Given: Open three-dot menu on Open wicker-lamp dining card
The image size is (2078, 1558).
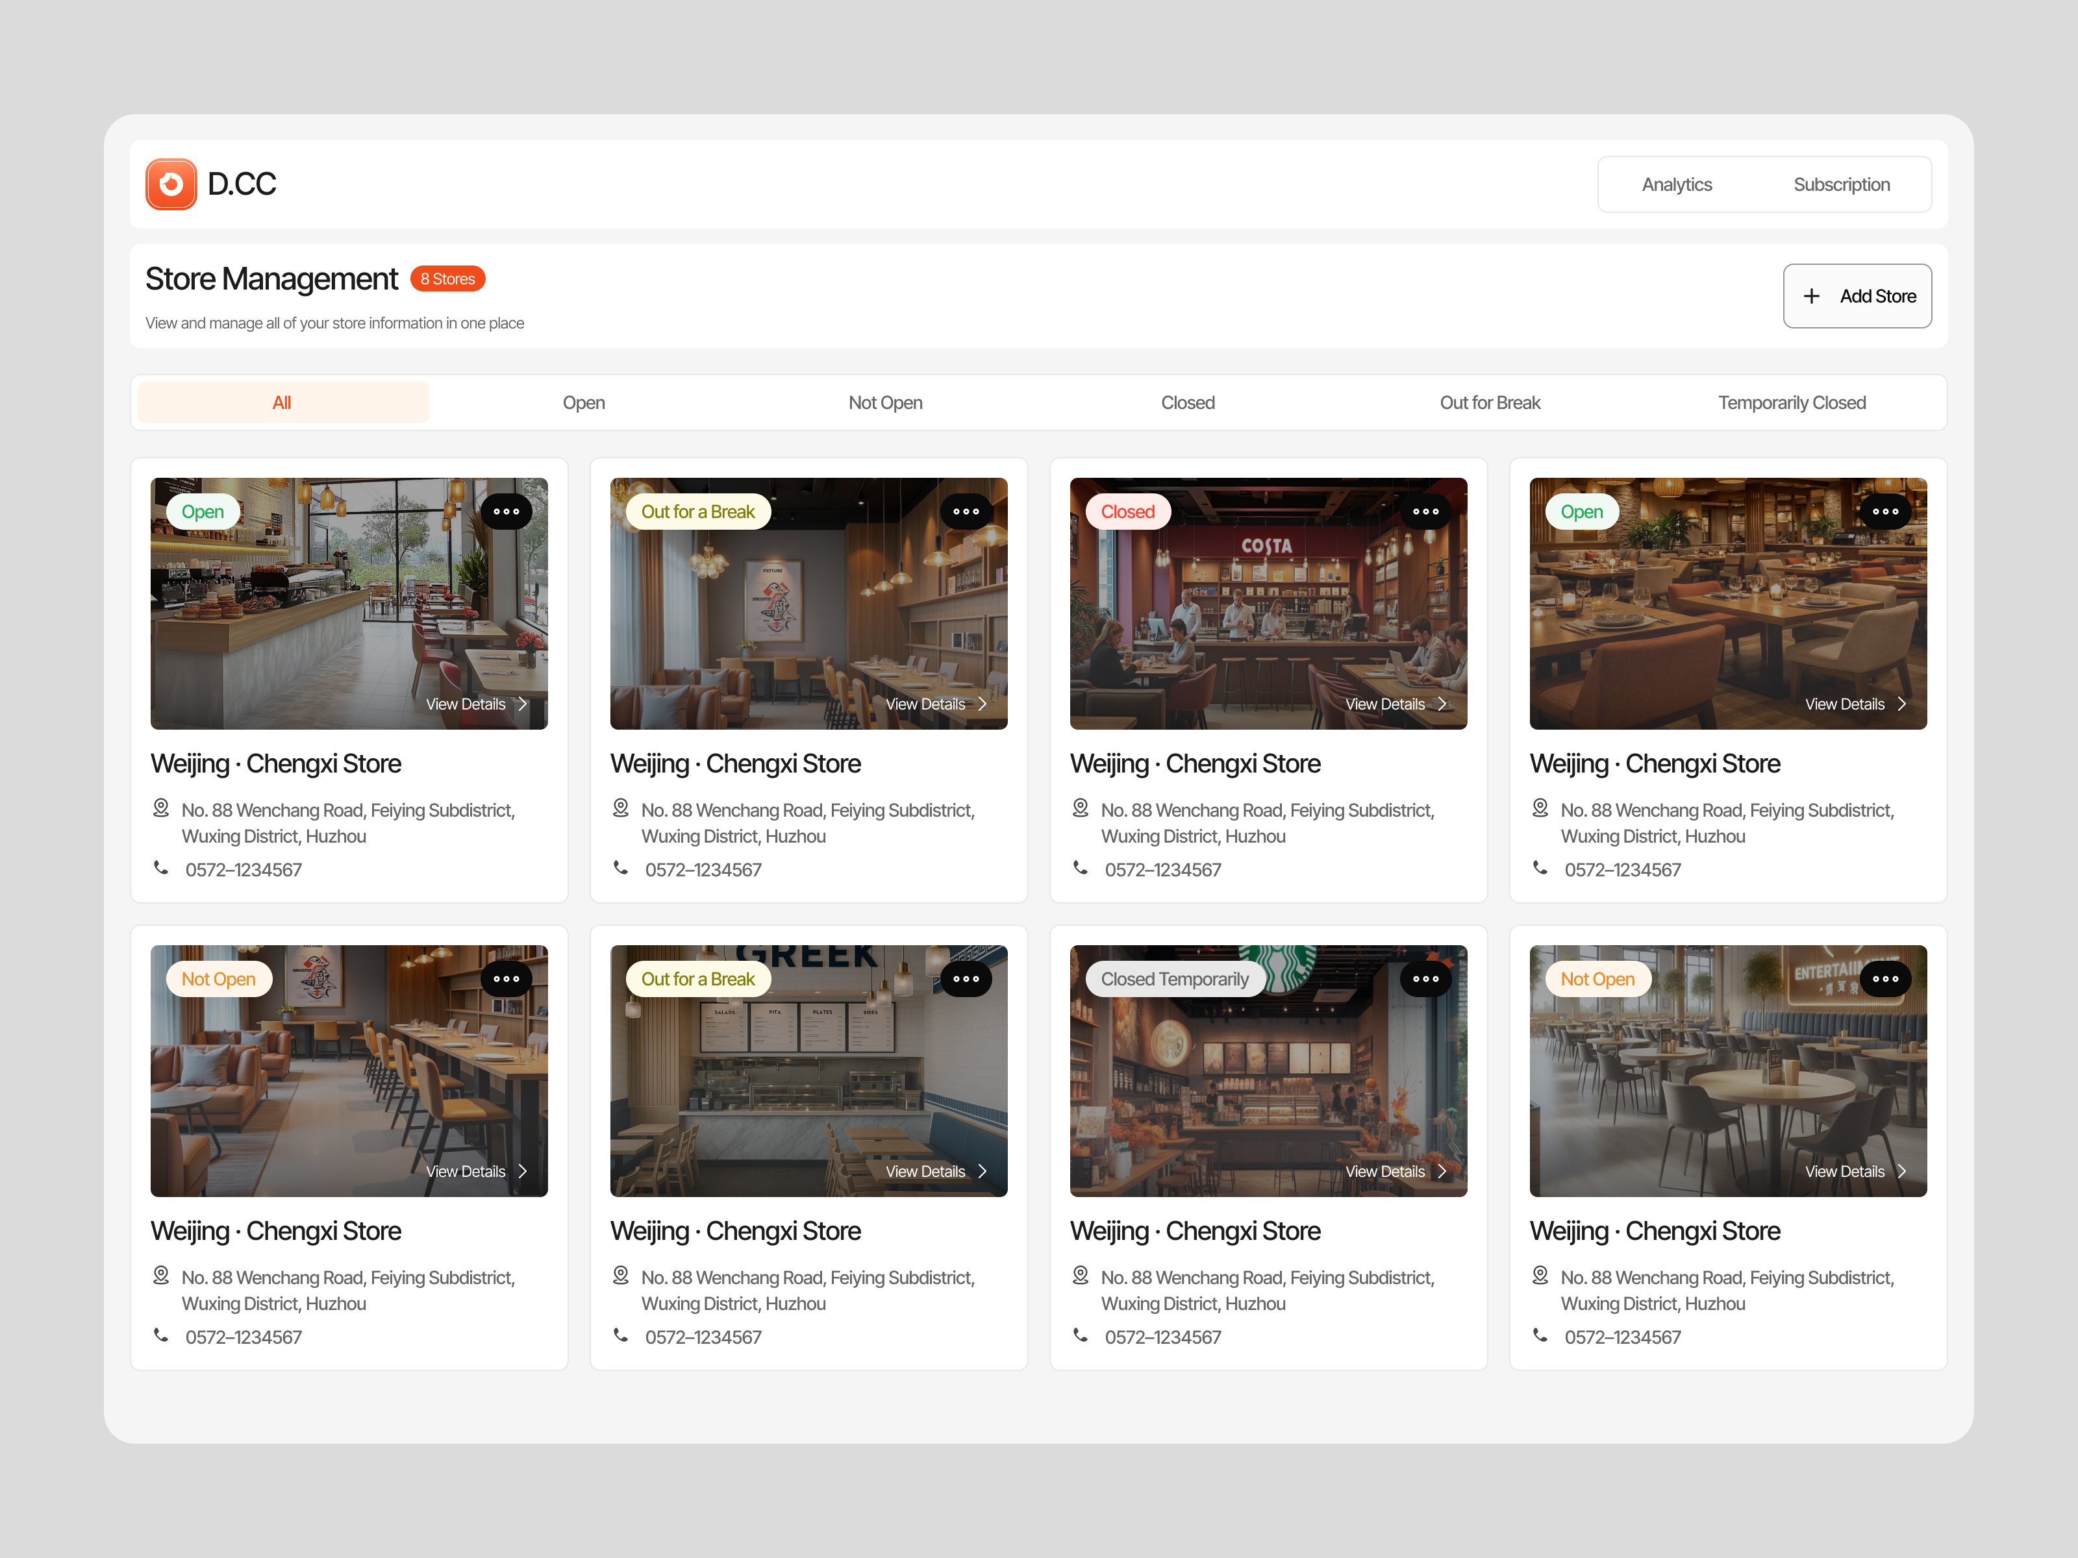Looking at the screenshot, I should click(x=1884, y=512).
